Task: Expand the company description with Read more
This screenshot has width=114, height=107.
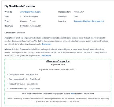Action: coord(46,44)
